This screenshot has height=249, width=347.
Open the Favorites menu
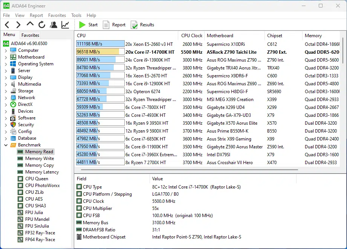click(x=57, y=15)
